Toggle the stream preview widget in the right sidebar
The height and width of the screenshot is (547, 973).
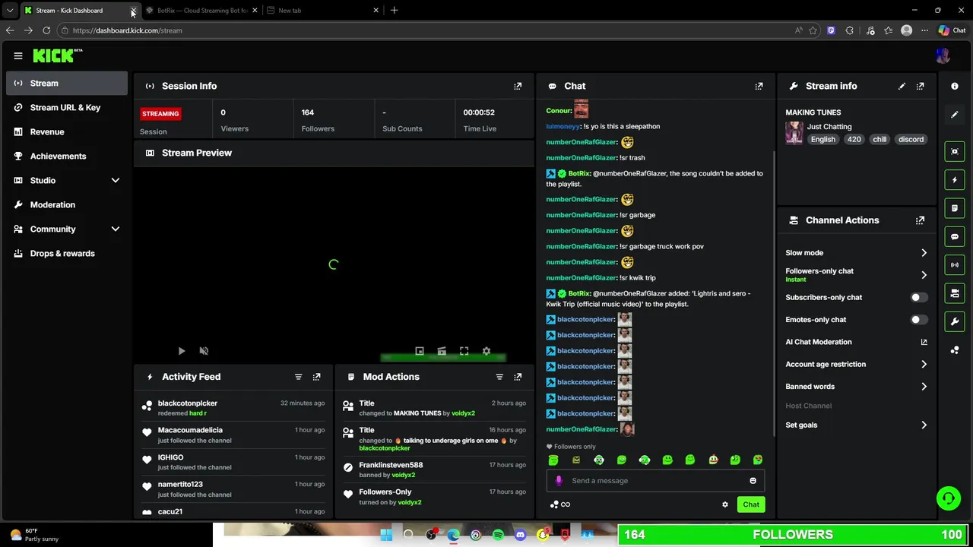[x=955, y=151]
